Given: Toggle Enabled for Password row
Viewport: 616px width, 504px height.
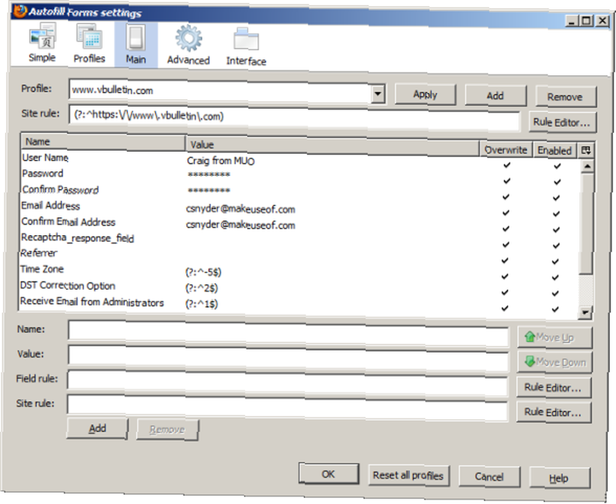Looking at the screenshot, I should 557,182.
